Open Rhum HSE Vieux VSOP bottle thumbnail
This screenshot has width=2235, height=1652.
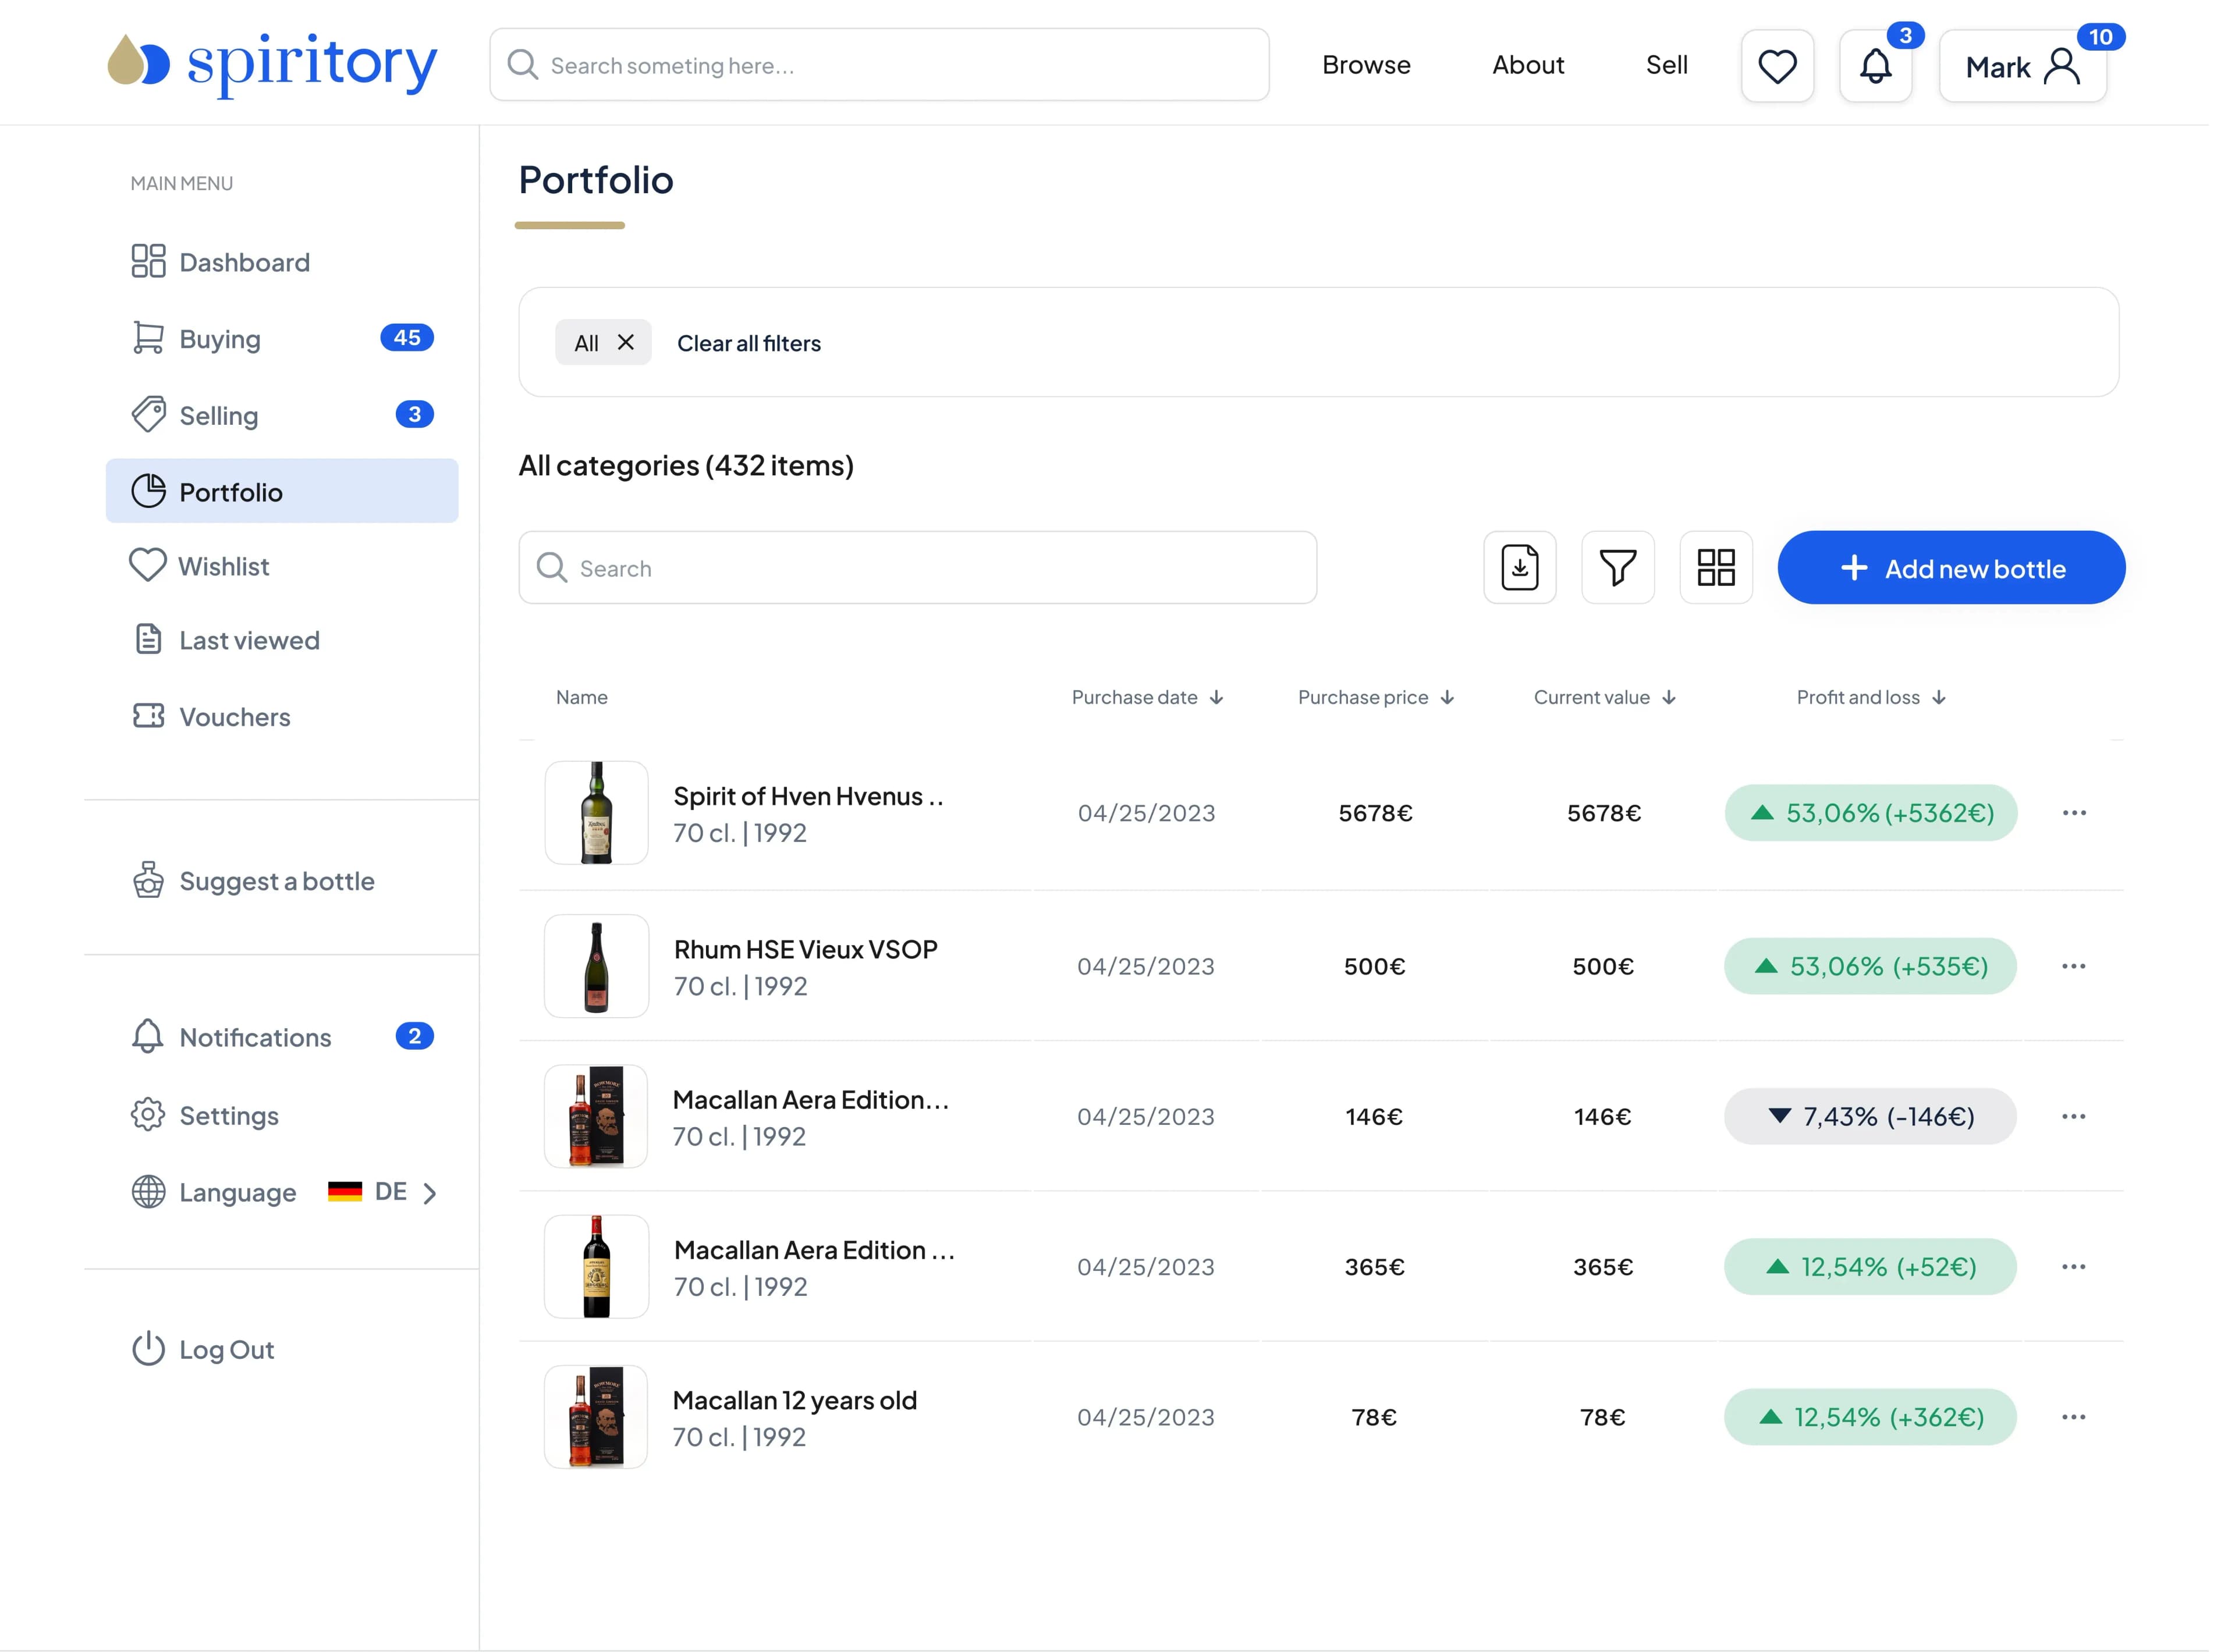pos(596,966)
